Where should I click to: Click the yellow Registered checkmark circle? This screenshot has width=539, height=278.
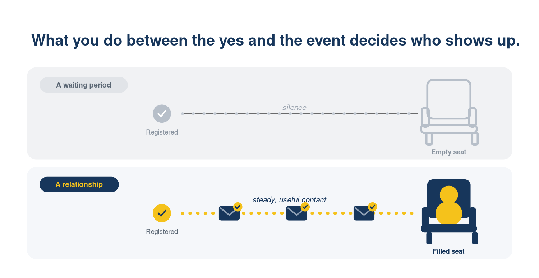click(162, 213)
